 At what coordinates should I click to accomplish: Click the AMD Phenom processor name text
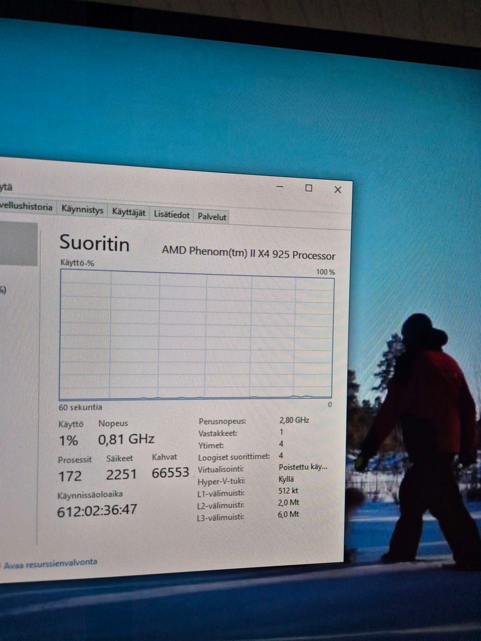[248, 253]
